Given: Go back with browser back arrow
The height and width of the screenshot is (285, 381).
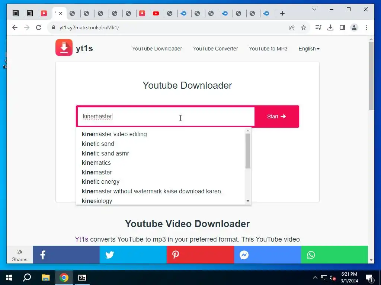Looking at the screenshot, I should coord(15,27).
